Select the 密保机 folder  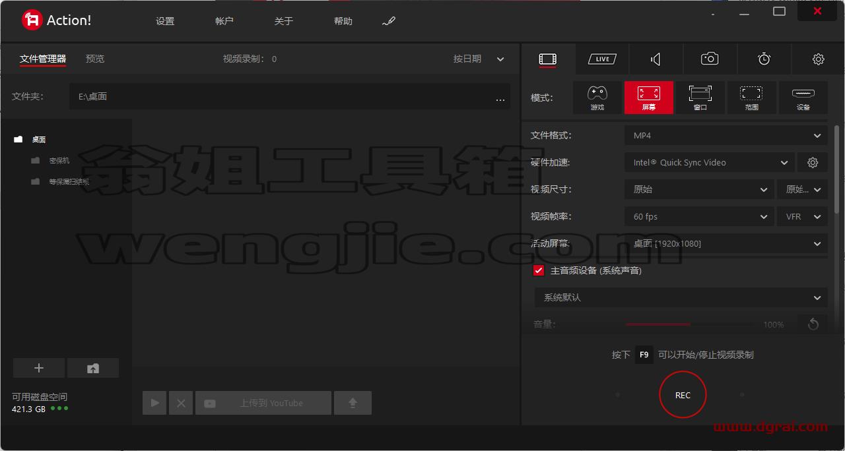point(59,160)
